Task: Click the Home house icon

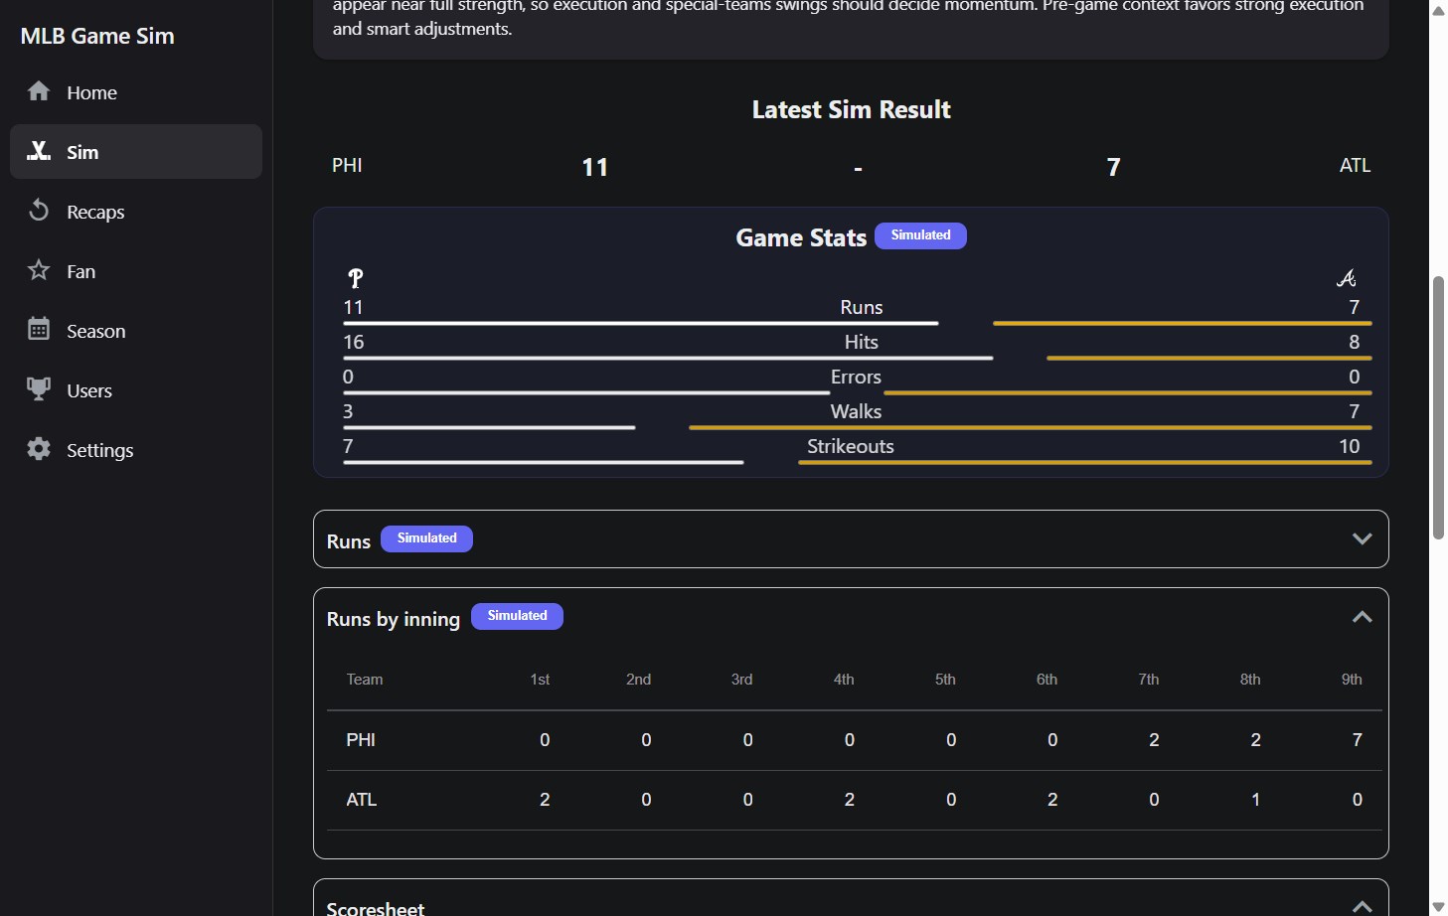Action: 39,91
